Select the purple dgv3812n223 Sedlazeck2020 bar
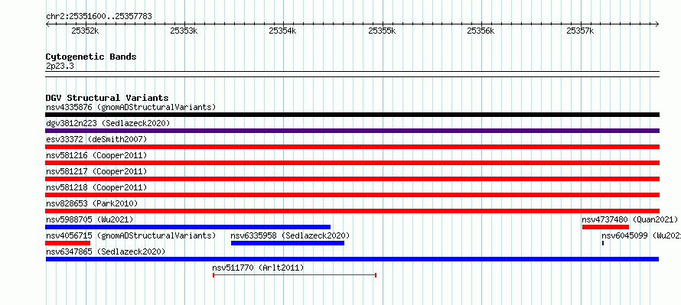Screen dimensions: 681x305 [x=352, y=131]
